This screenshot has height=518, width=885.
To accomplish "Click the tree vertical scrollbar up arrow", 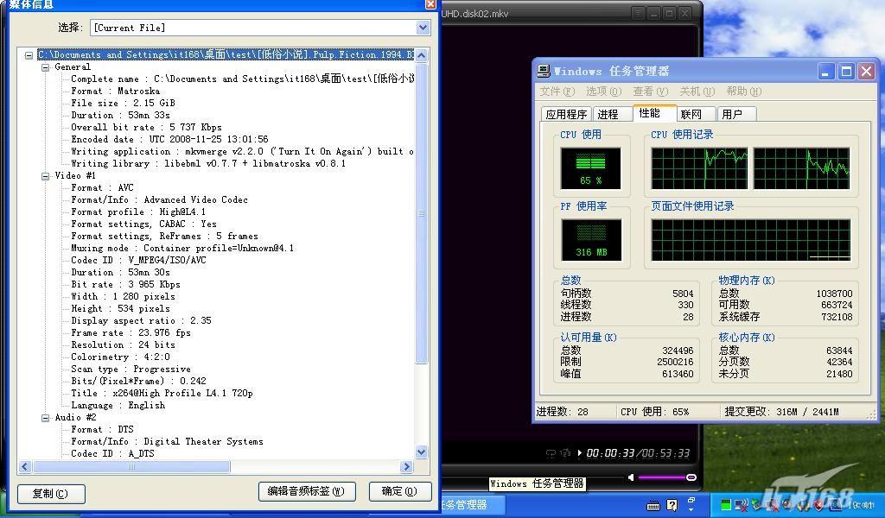I will pyautogui.click(x=422, y=55).
